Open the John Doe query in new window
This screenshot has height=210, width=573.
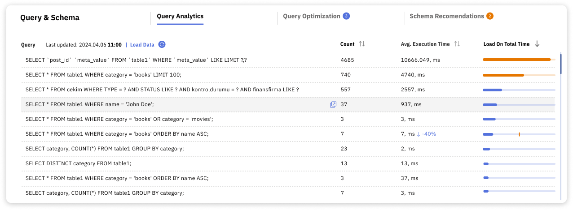click(x=333, y=104)
